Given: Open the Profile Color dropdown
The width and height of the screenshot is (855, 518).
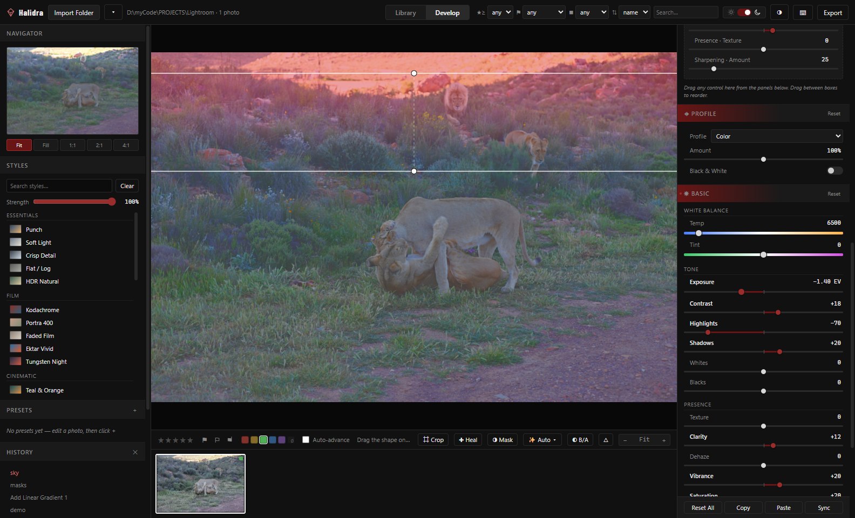Looking at the screenshot, I should pyautogui.click(x=777, y=136).
